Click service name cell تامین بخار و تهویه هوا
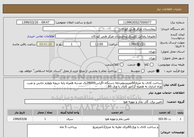This screenshot has width=194, height=137. pos(117,119)
